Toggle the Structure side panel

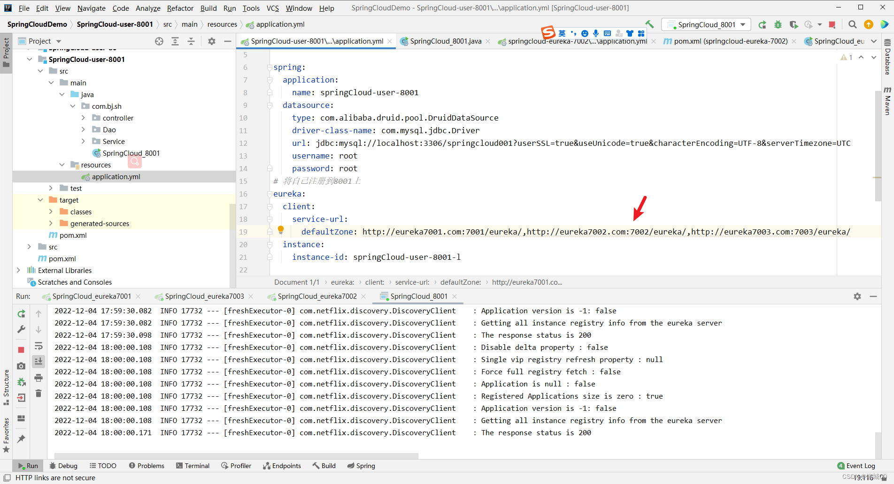(6, 387)
